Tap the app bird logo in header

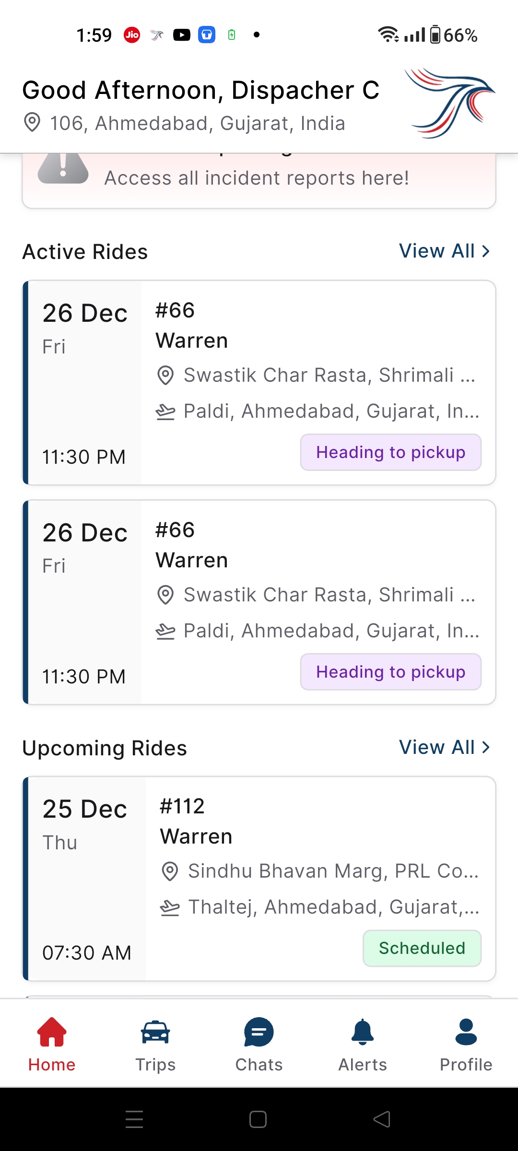click(449, 103)
